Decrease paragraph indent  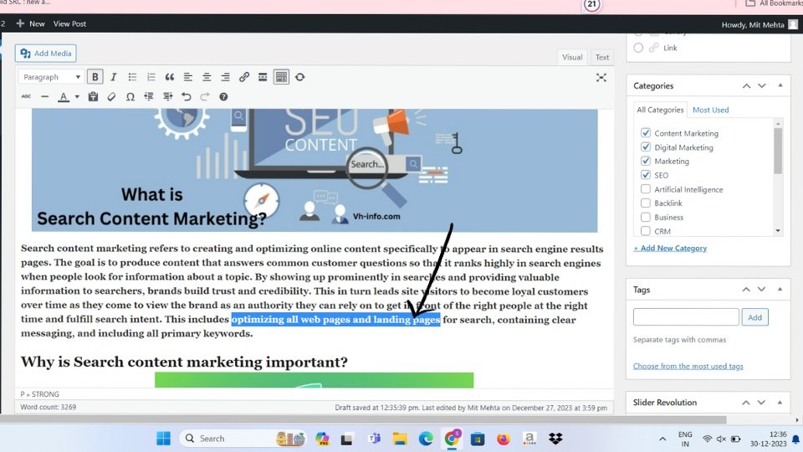coord(149,96)
